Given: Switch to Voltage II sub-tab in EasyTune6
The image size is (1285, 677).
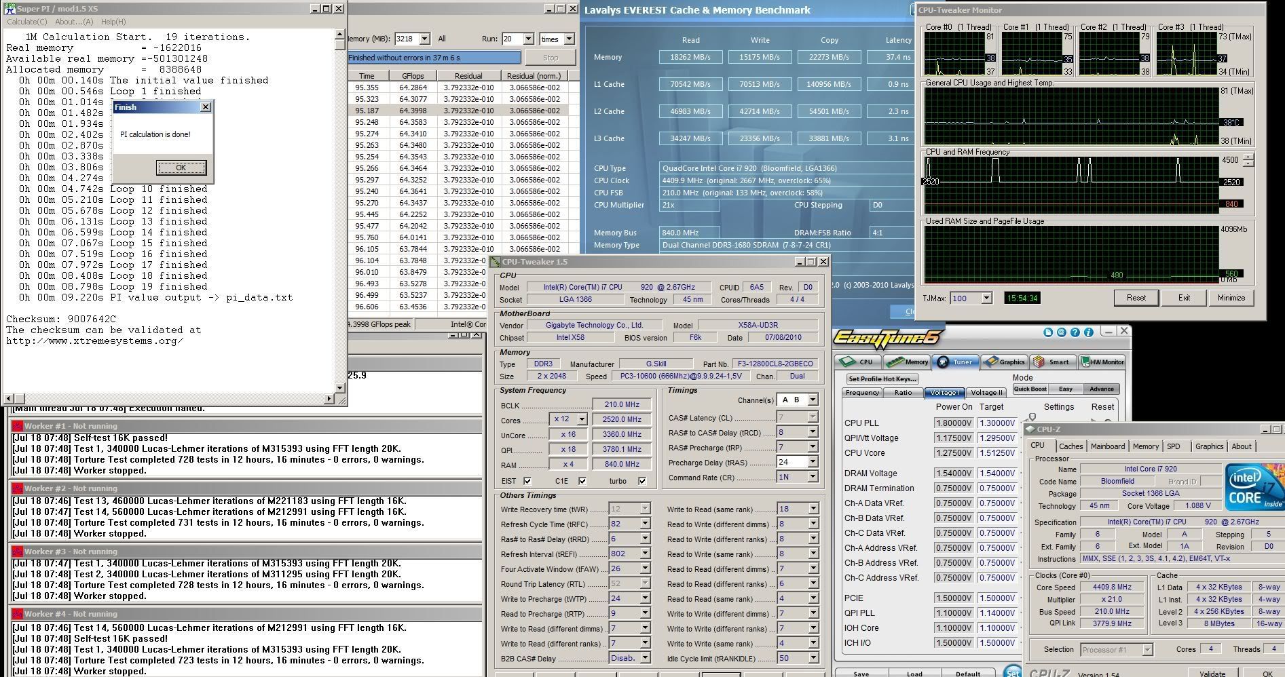Looking at the screenshot, I should click(986, 393).
